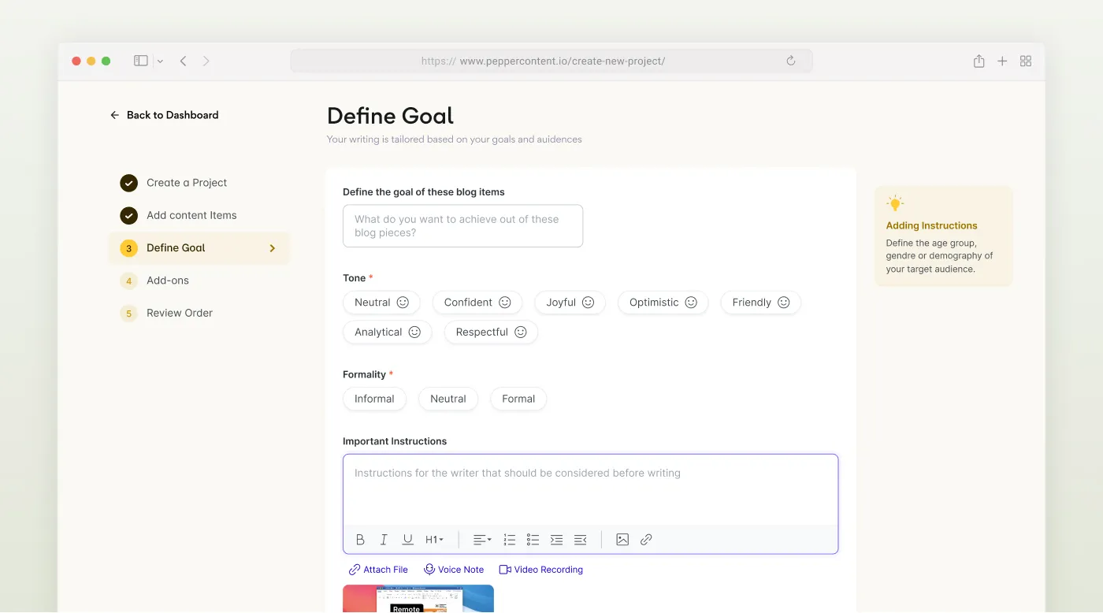Insert an image via the editor toolbar
The height and width of the screenshot is (613, 1103).
pos(622,540)
